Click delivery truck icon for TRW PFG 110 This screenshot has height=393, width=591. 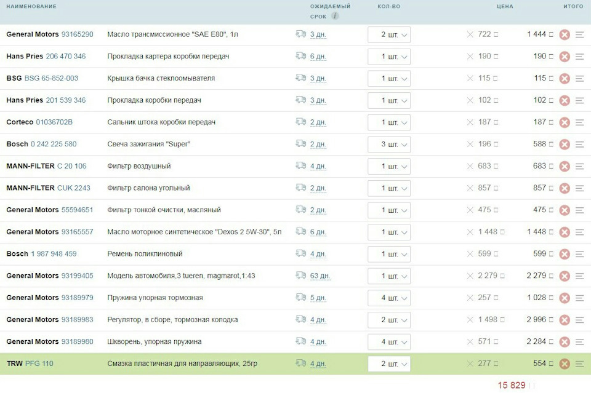(x=301, y=363)
